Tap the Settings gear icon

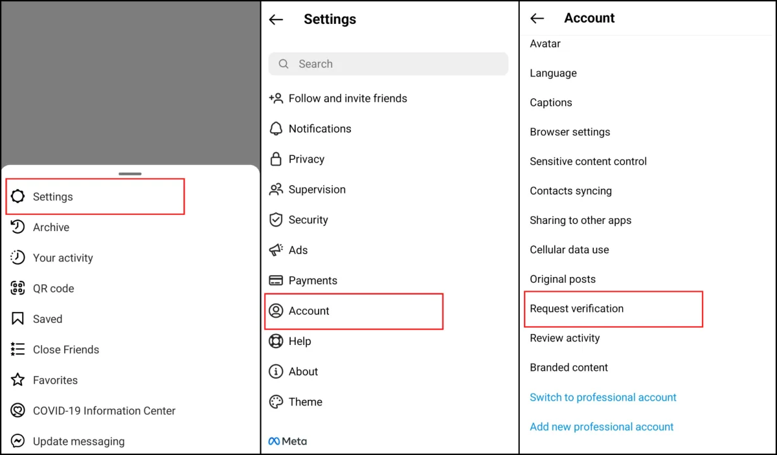18,197
